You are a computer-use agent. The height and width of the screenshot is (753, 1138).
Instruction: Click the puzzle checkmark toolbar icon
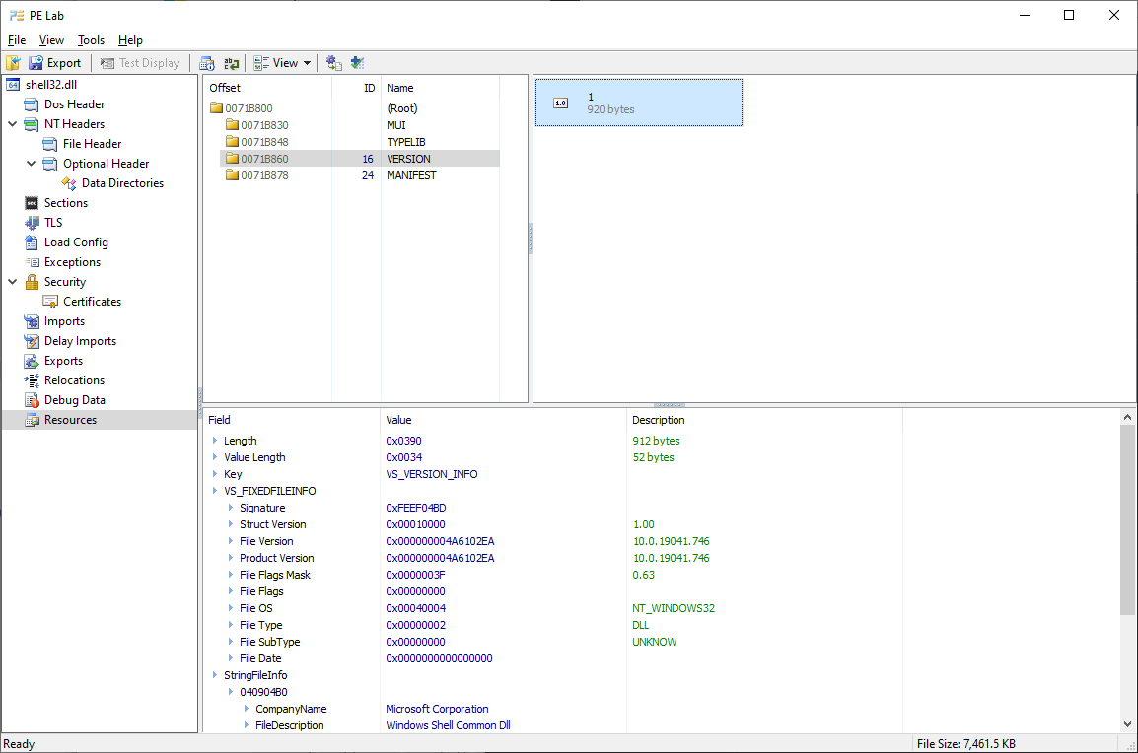point(357,63)
